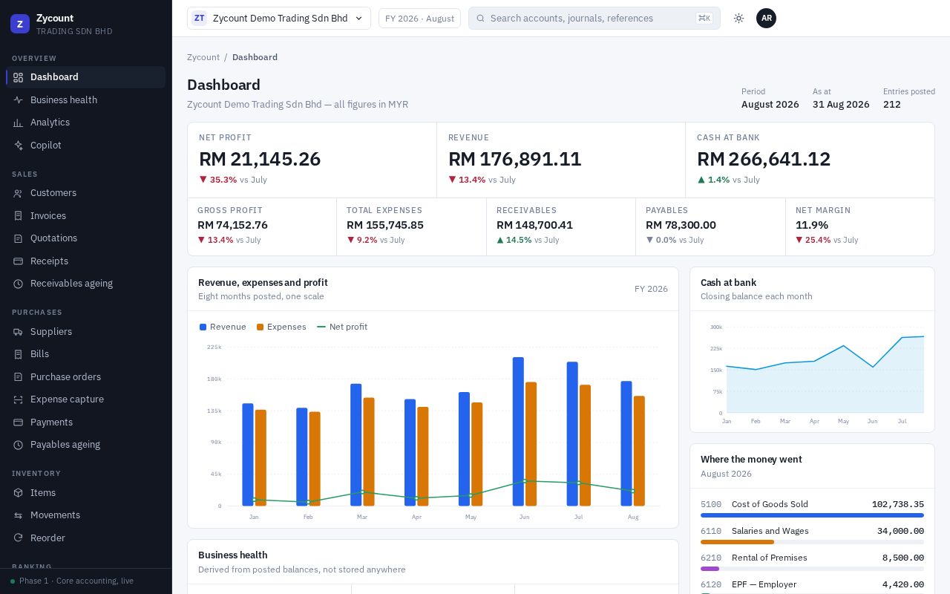
Task: Click the Items box icon
Action: pyautogui.click(x=19, y=493)
